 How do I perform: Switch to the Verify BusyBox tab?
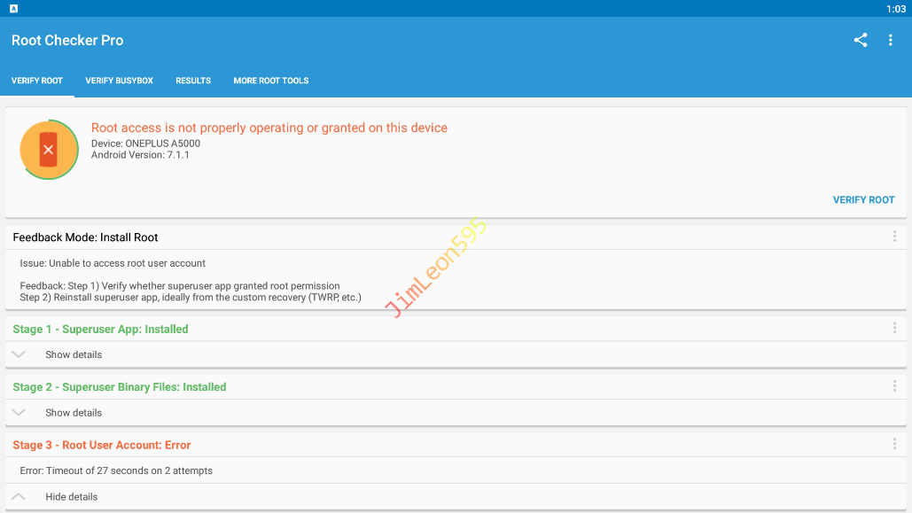[x=119, y=81]
